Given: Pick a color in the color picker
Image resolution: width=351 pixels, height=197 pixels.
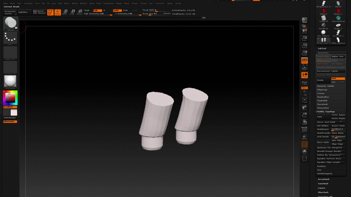Looking at the screenshot, I should 10,98.
